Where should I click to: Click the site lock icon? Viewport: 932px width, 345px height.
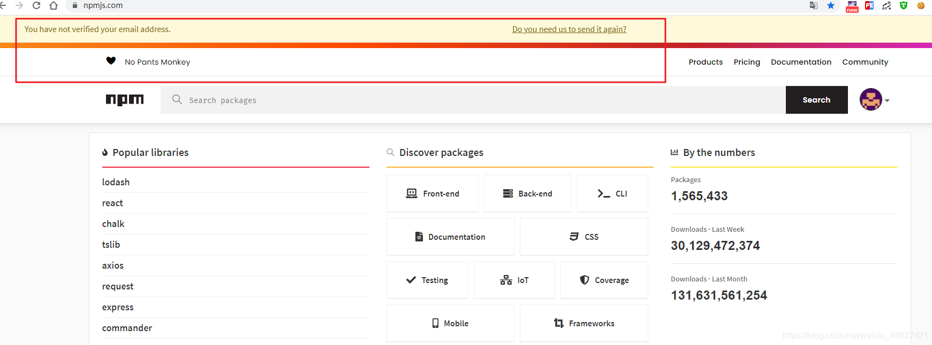75,5
